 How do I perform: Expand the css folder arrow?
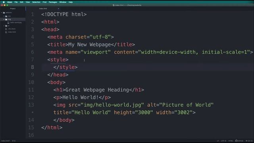4,16
